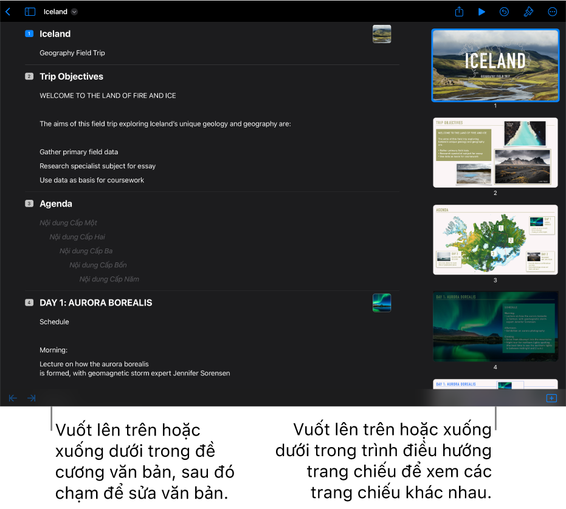Select the Trip Objectives slide thumbnail
The image size is (566, 509).
[495, 152]
